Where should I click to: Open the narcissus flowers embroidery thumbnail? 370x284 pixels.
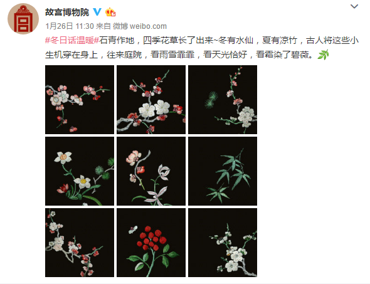[80, 171]
